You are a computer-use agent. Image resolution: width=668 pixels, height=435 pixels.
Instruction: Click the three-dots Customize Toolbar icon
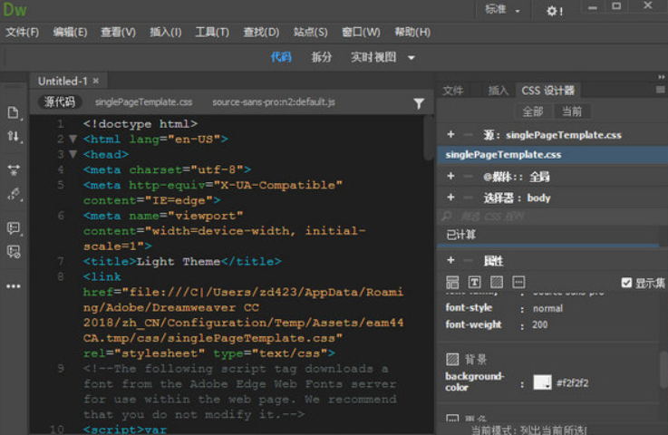(x=13, y=286)
